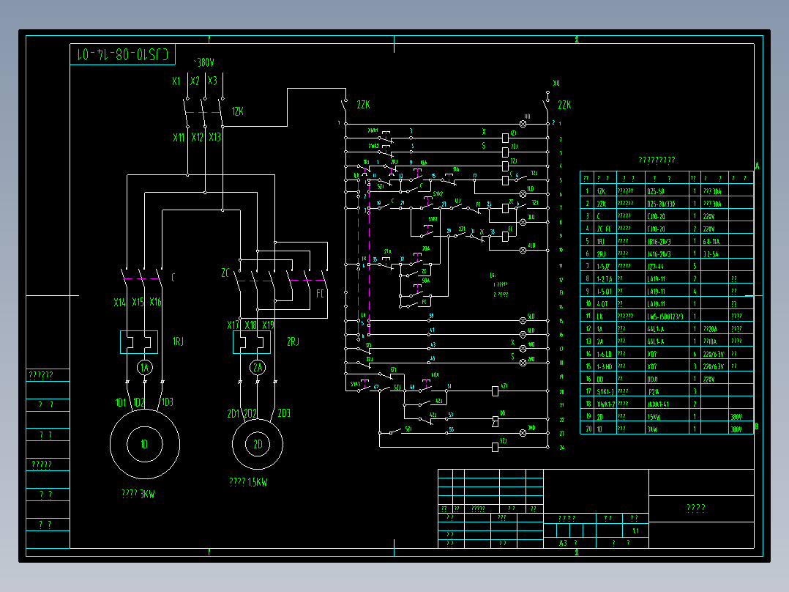Click the X14 terminal label
Image resolution: width=789 pixels, height=592 pixels.
119,303
